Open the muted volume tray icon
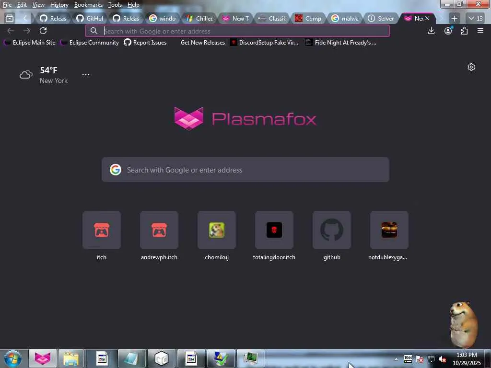491x368 pixels. click(x=443, y=359)
